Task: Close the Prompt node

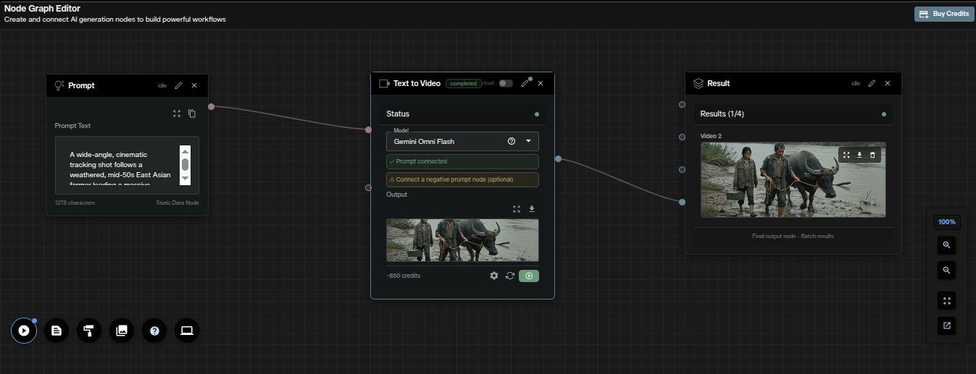Action: click(194, 85)
